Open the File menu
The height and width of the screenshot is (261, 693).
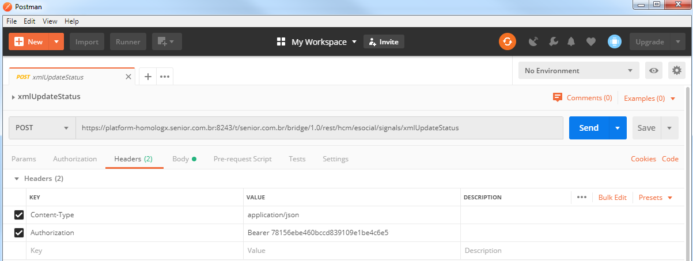click(x=12, y=21)
